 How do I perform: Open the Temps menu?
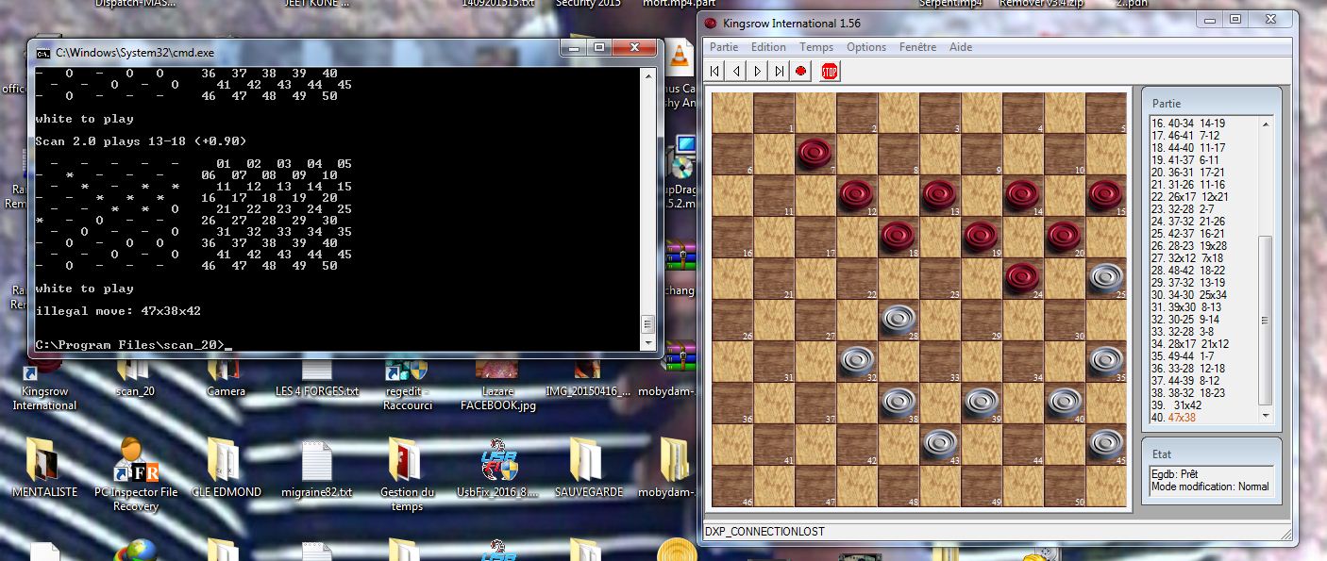(816, 47)
